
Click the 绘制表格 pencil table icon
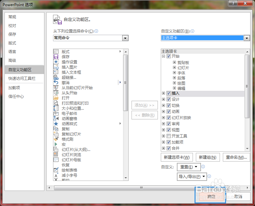pos(56,170)
